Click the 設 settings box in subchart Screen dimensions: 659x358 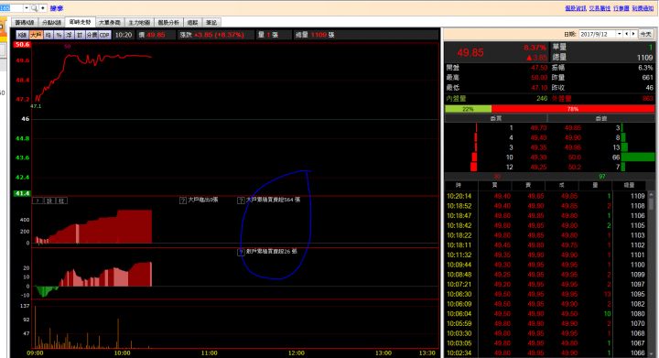tap(49, 201)
